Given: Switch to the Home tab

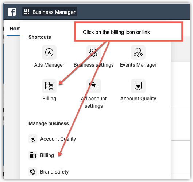Looking at the screenshot, I should point(15,29).
